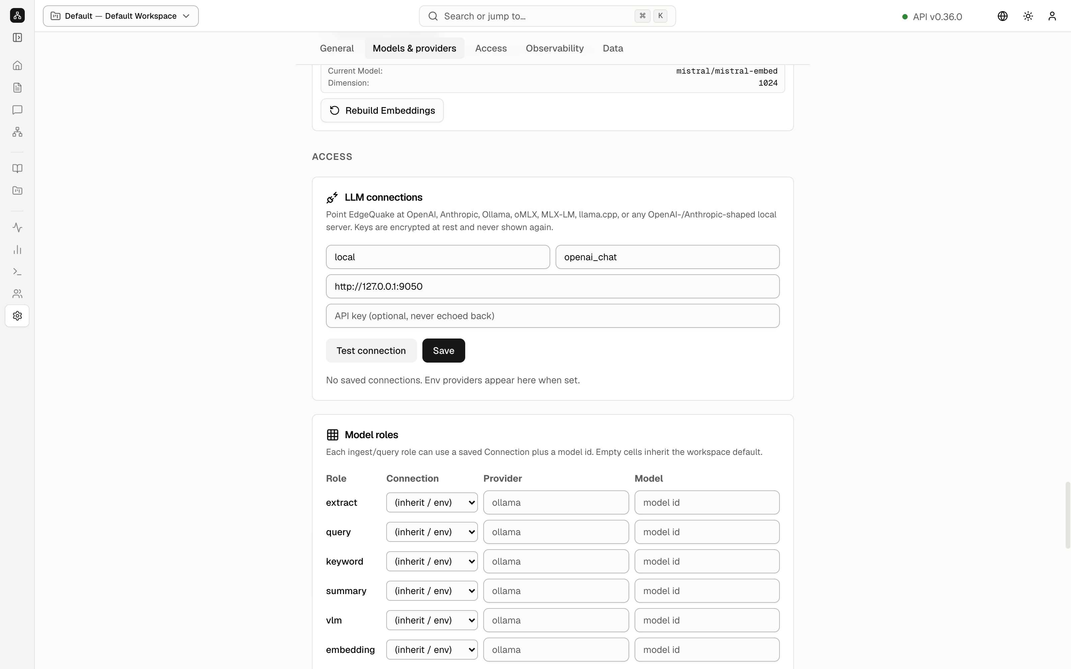Viewport: 1071px width, 669px height.
Task: Switch to the Observability tab
Action: coord(555,48)
